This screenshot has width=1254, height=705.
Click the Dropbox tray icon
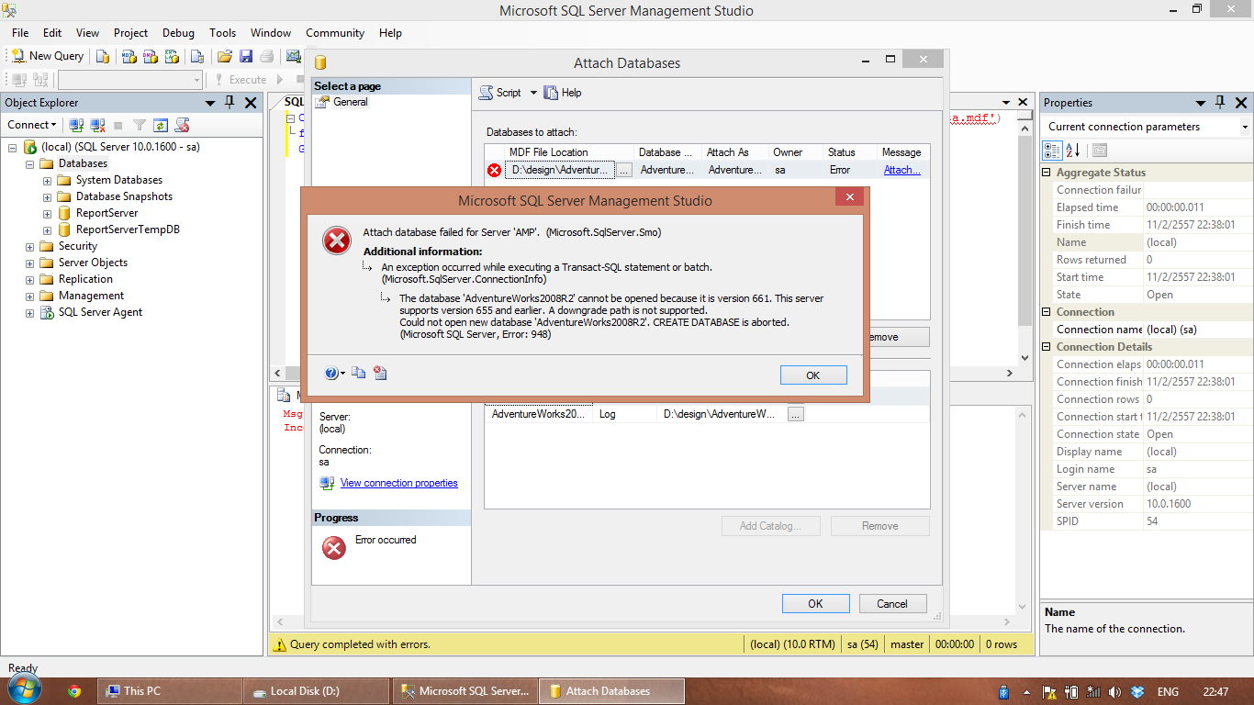1137,691
